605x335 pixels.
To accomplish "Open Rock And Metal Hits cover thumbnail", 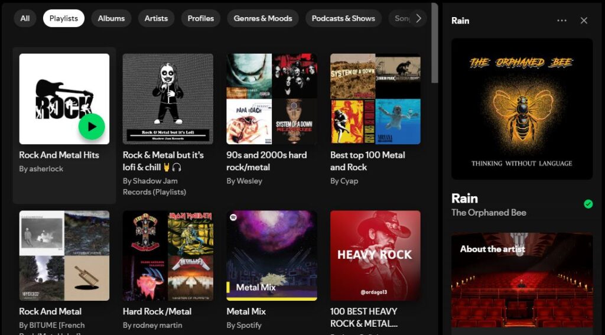I will [64, 99].
